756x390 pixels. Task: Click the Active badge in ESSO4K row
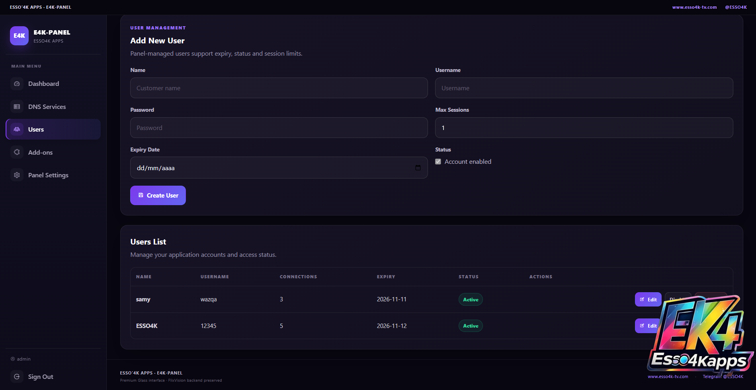[x=471, y=326]
